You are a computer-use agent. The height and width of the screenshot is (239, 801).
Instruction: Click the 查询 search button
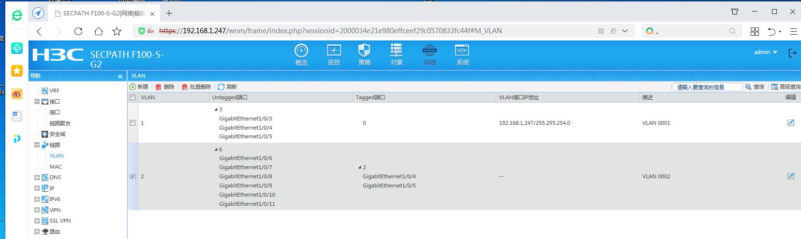coord(755,87)
